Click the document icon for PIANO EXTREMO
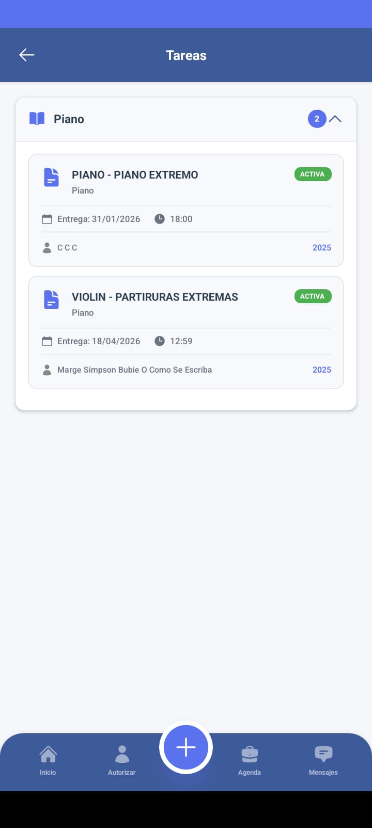 (51, 177)
